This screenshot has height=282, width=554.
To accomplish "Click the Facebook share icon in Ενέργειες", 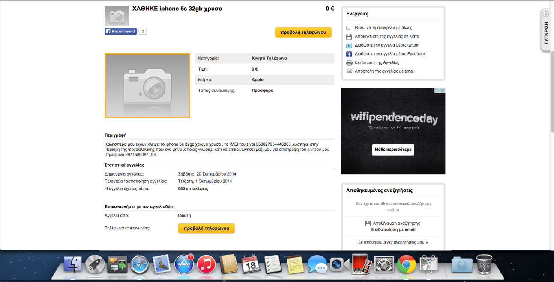I will tap(349, 54).
